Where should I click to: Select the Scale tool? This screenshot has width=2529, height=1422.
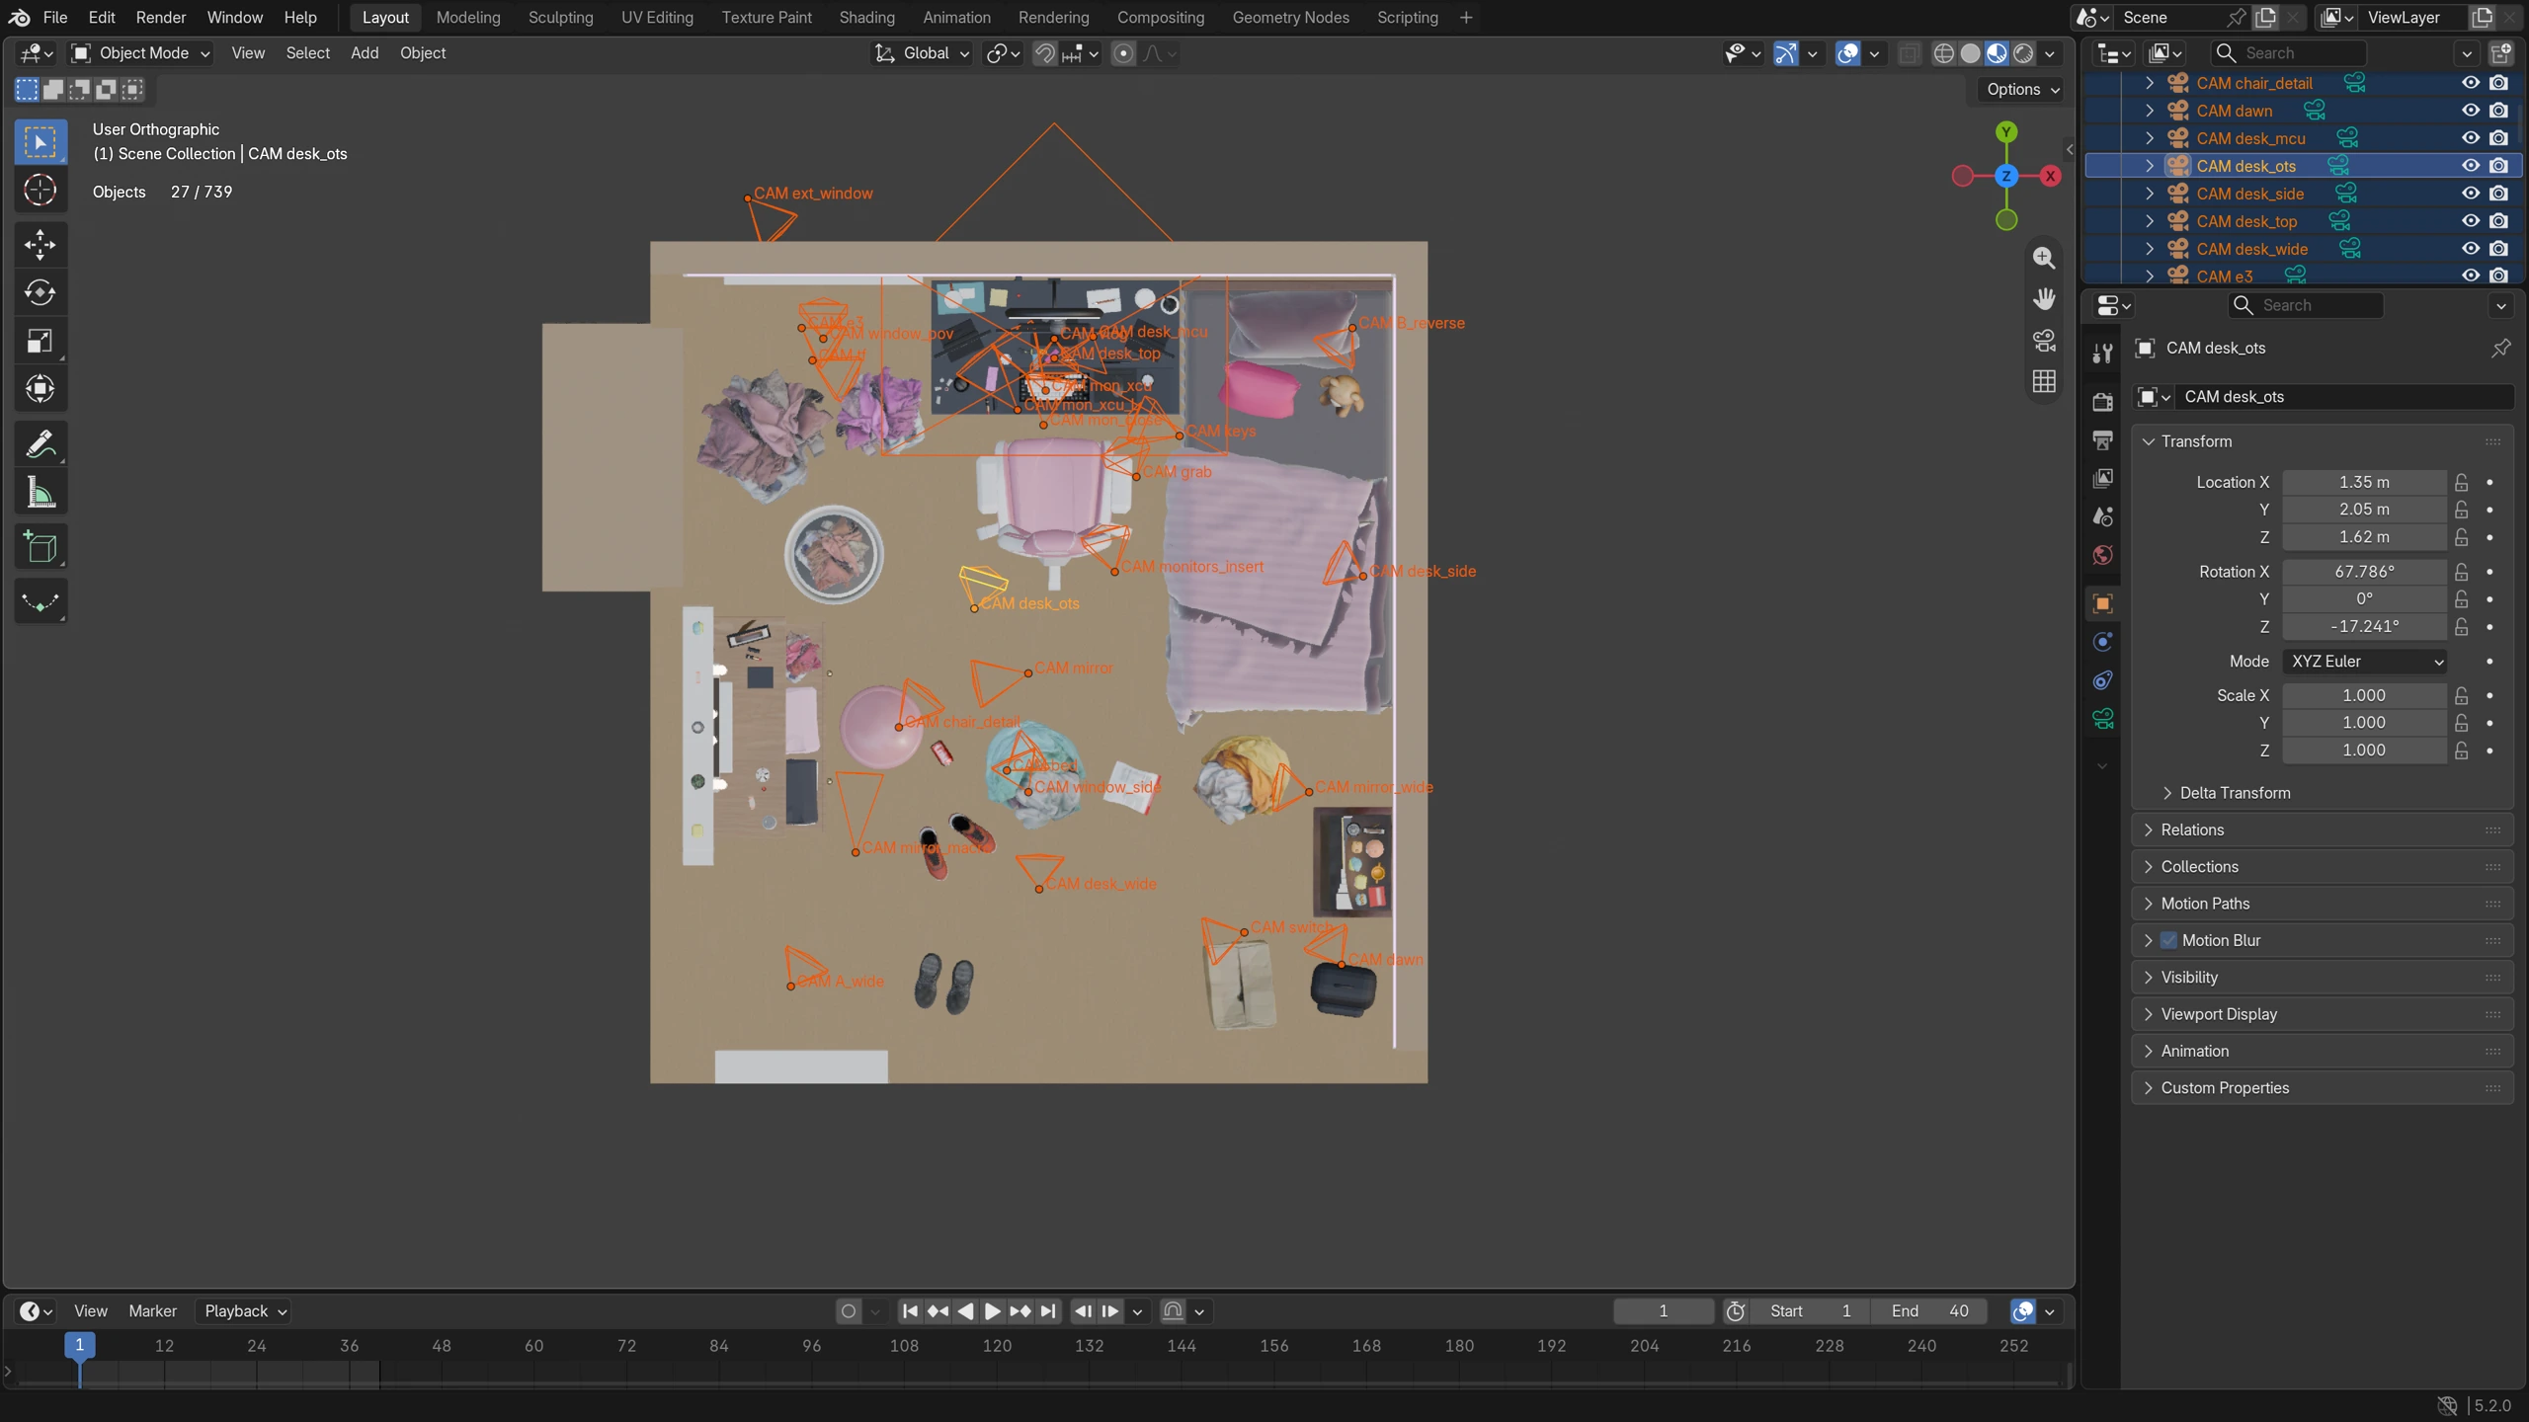coord(41,341)
